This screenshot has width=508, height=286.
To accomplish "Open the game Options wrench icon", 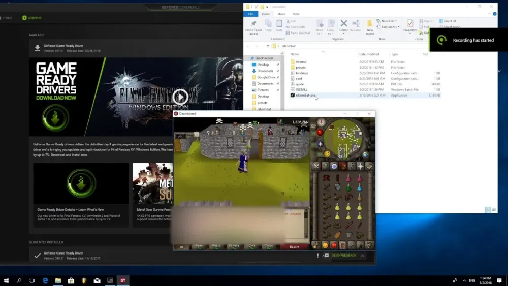I will pyautogui.click(x=351, y=245).
